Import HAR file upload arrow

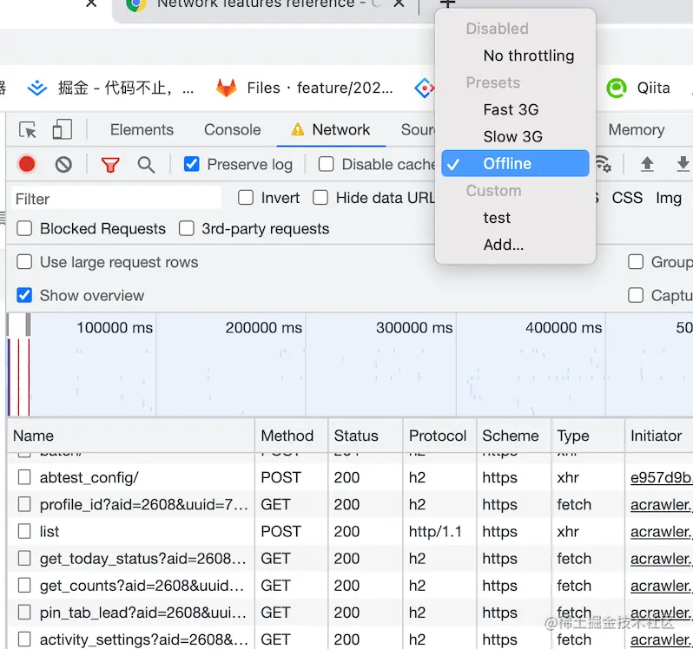647,164
